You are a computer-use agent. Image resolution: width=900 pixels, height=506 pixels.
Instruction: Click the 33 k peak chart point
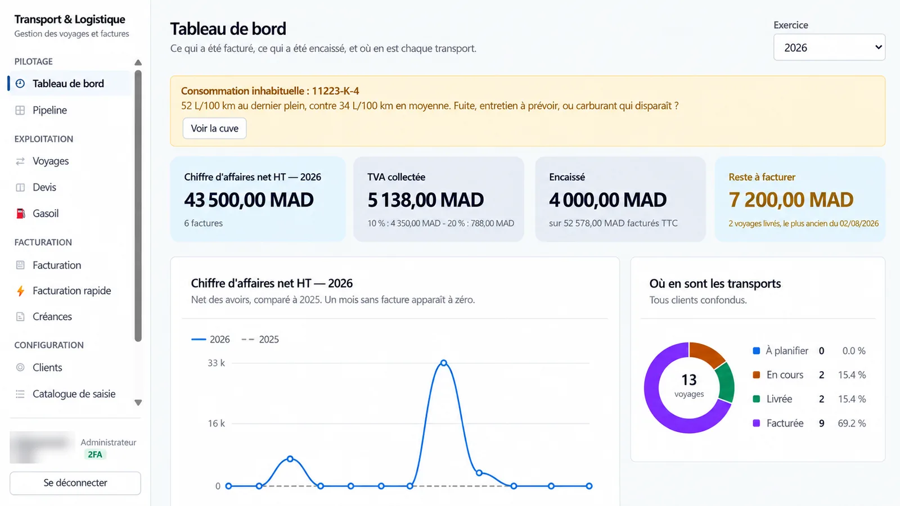(444, 363)
